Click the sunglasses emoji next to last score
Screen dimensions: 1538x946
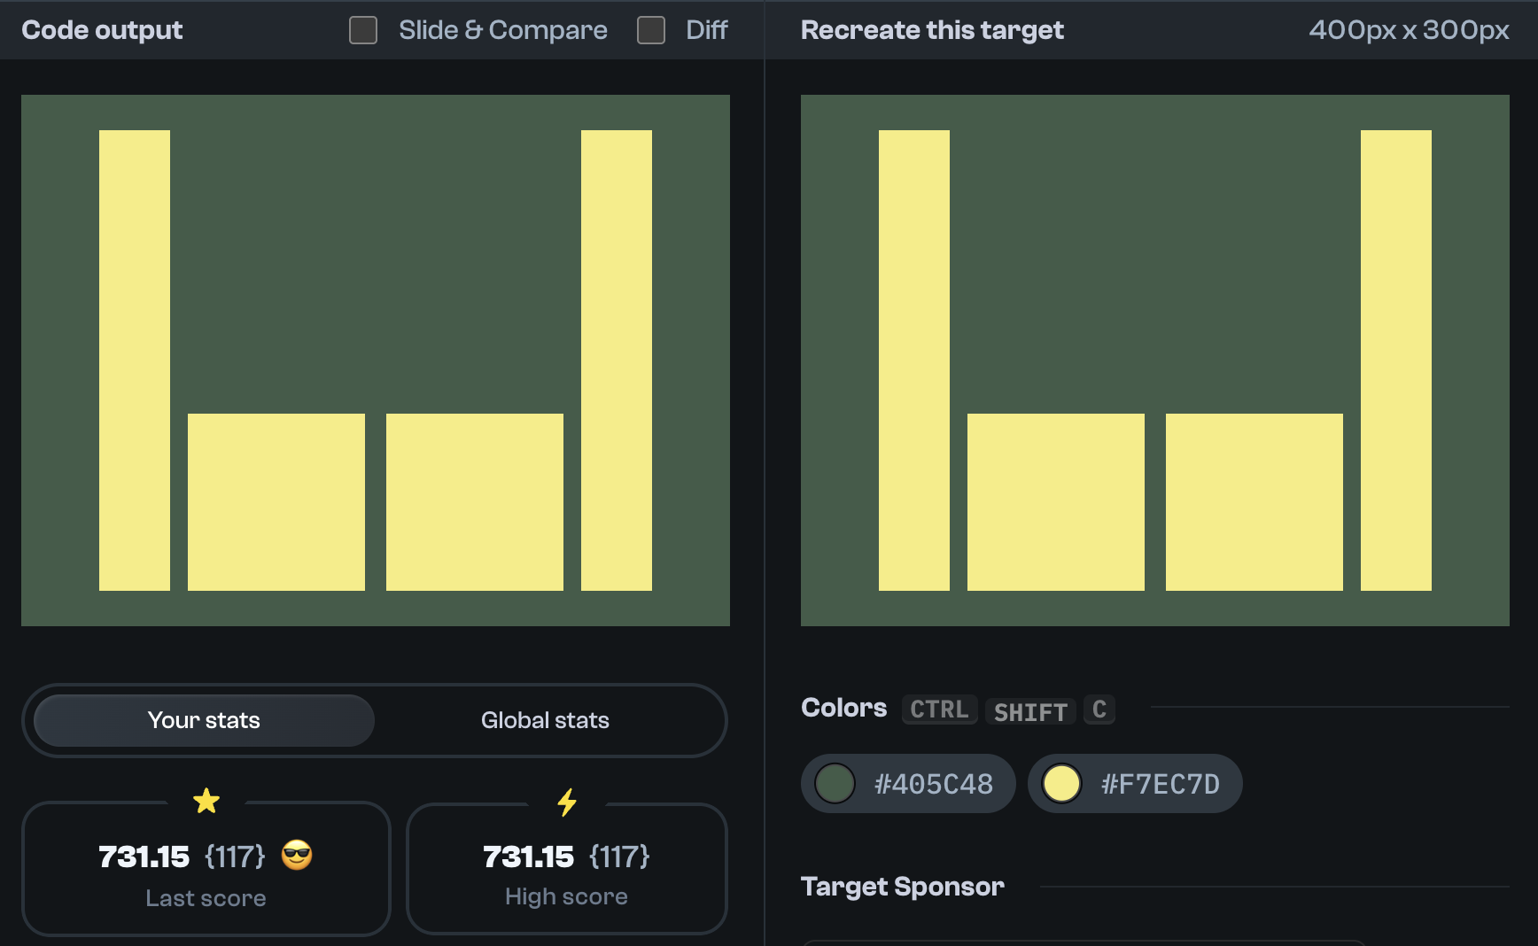(x=297, y=856)
